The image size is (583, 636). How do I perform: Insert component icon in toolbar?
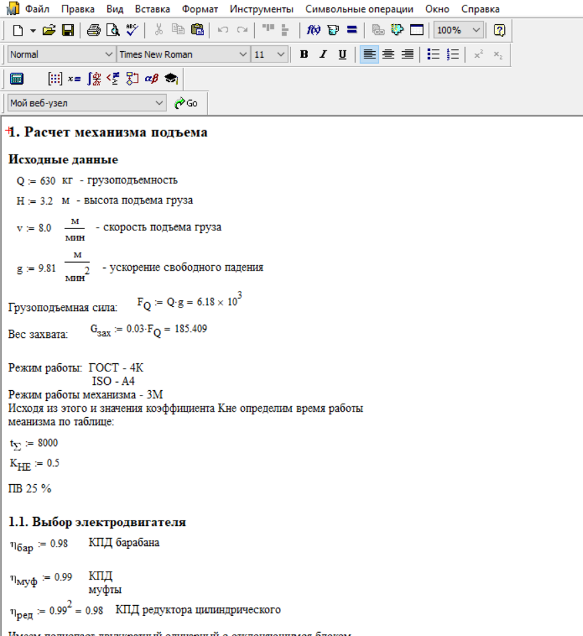click(x=378, y=30)
